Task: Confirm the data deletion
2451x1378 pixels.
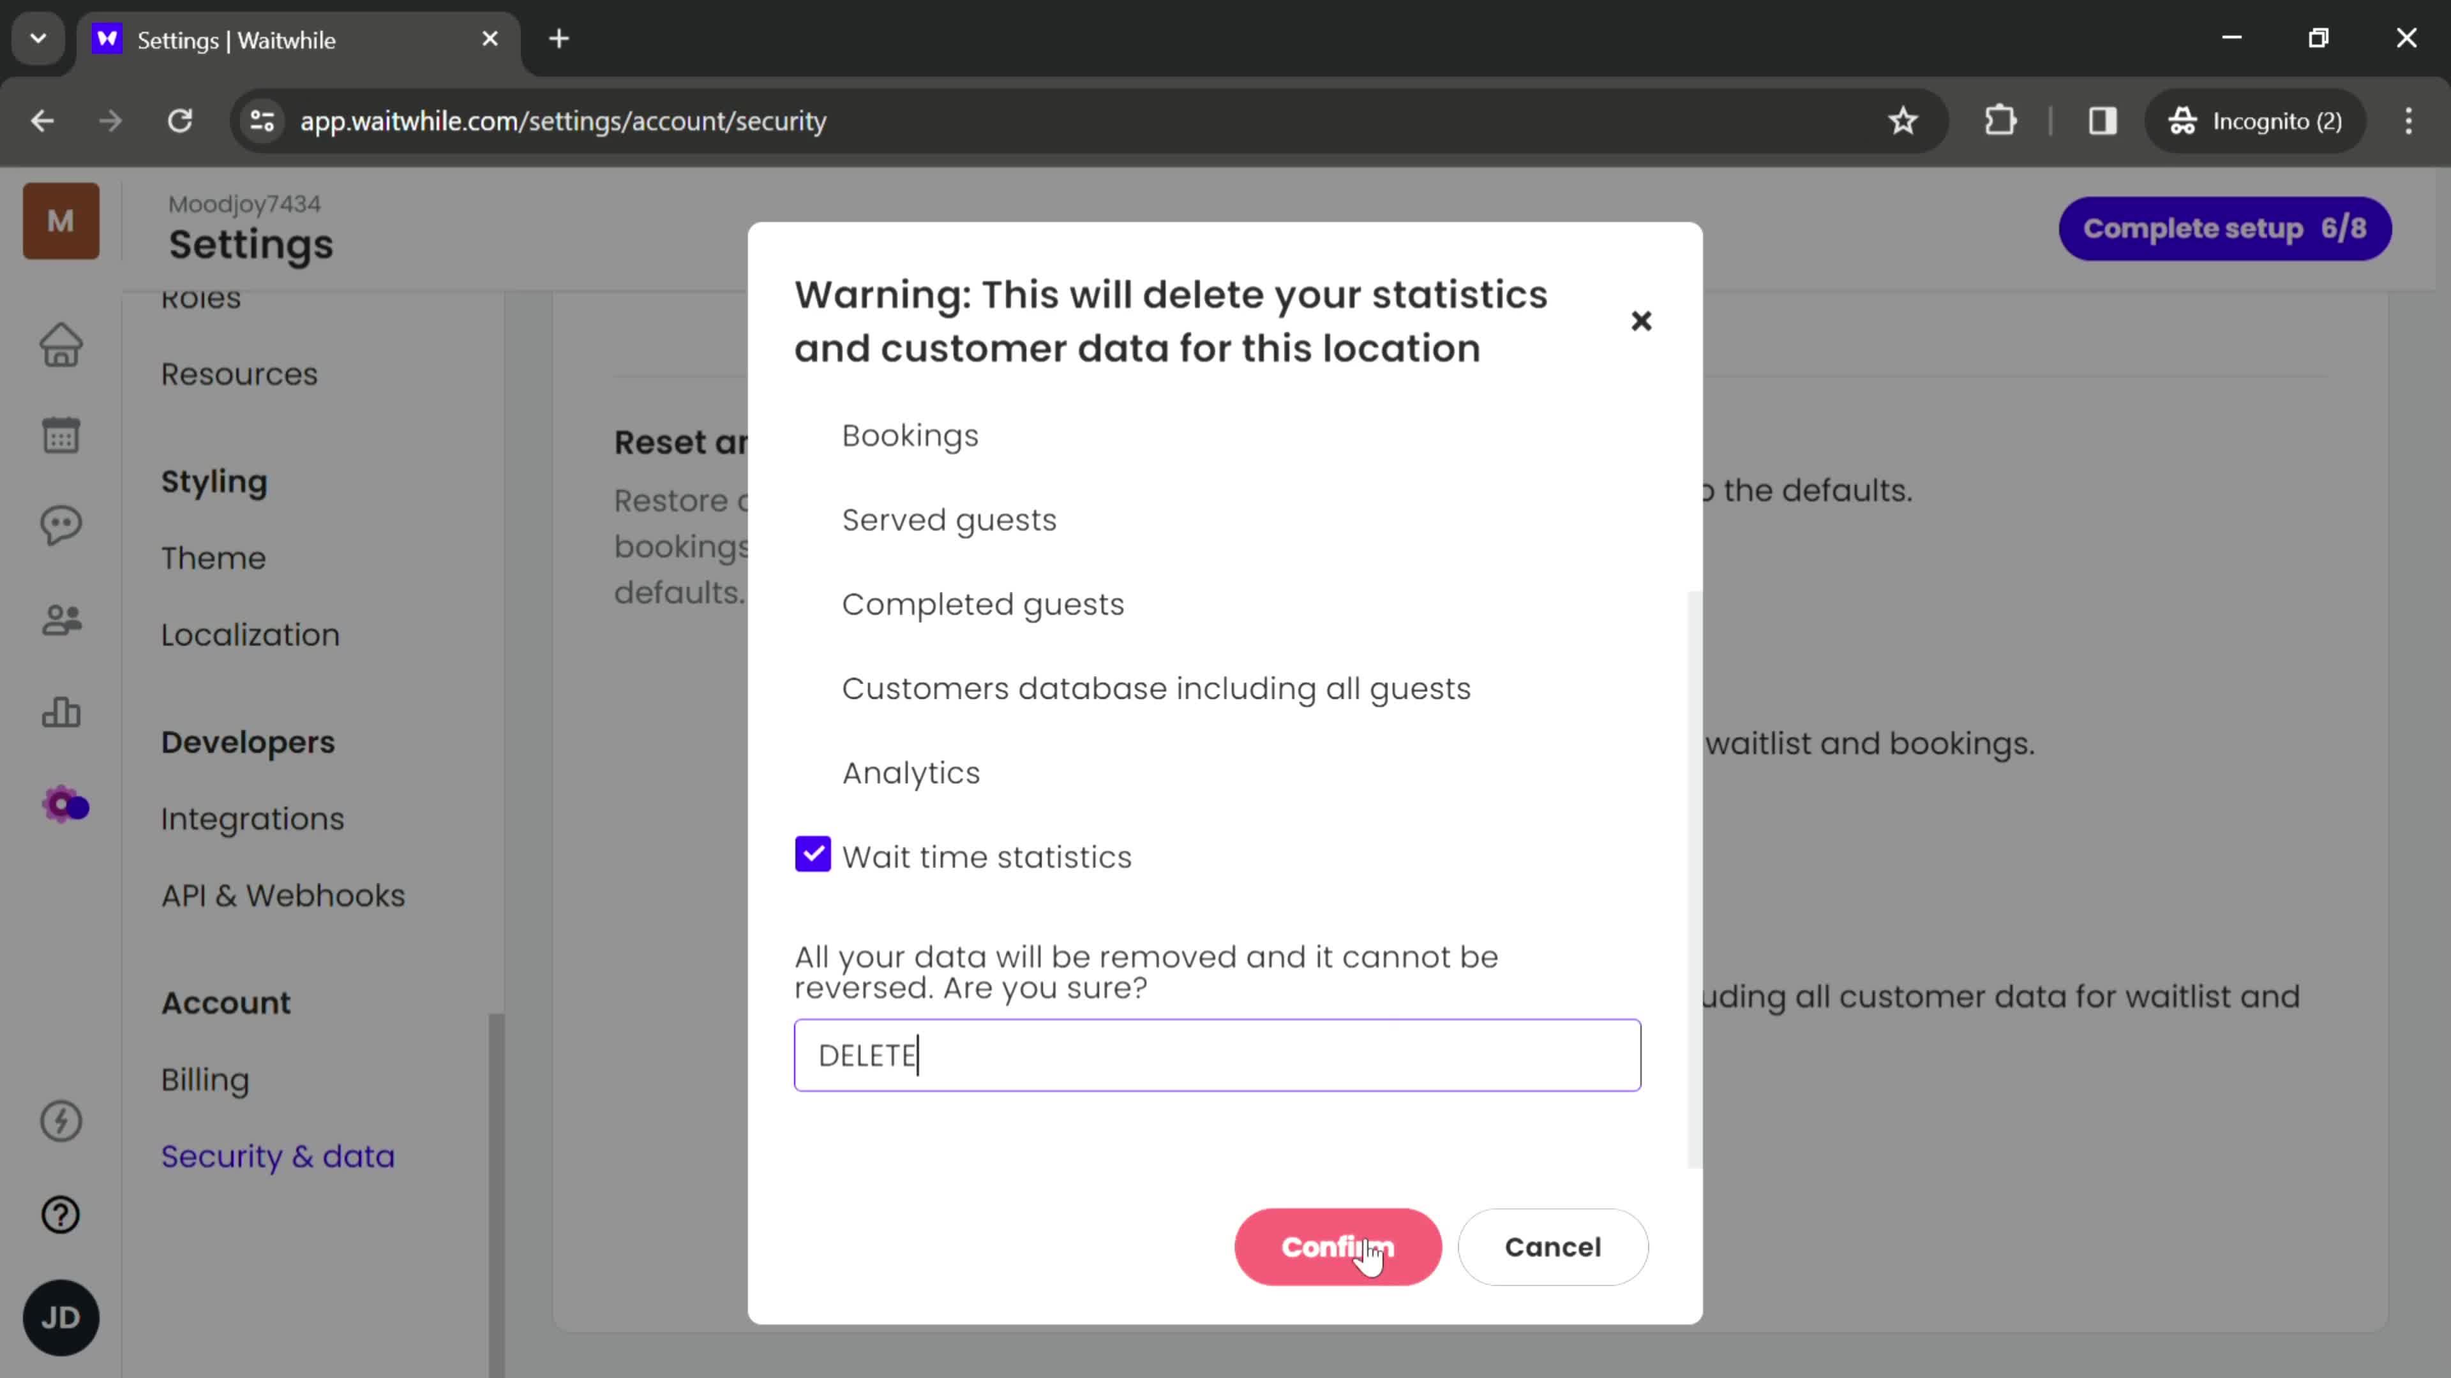Action: coord(1338,1247)
